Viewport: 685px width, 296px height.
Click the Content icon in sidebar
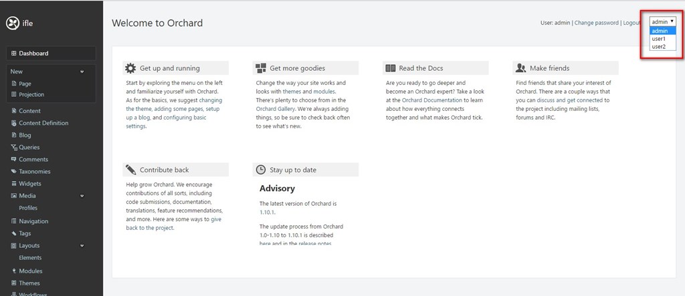click(13, 111)
